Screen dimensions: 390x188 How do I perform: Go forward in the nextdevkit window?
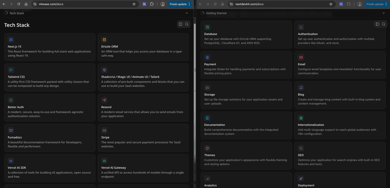pos(208,4)
